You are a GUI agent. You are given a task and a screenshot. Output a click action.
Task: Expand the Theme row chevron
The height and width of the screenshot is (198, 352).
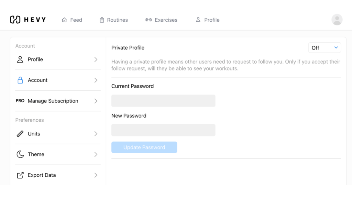[96, 154]
